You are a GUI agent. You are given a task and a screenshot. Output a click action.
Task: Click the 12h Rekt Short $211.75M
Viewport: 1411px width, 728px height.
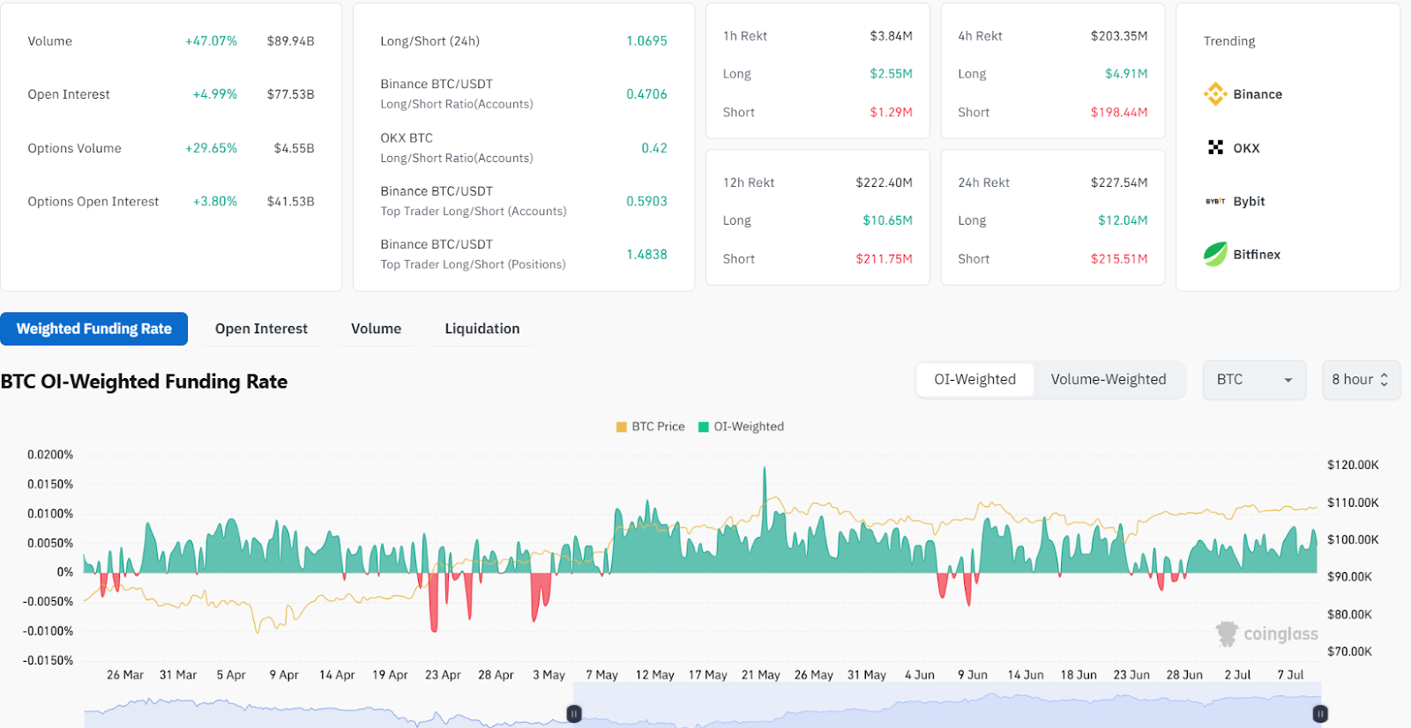884,259
